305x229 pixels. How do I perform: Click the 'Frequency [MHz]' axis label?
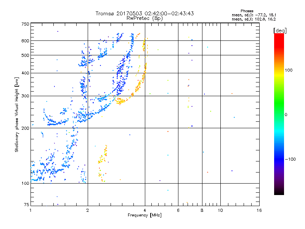pyautogui.click(x=144, y=215)
